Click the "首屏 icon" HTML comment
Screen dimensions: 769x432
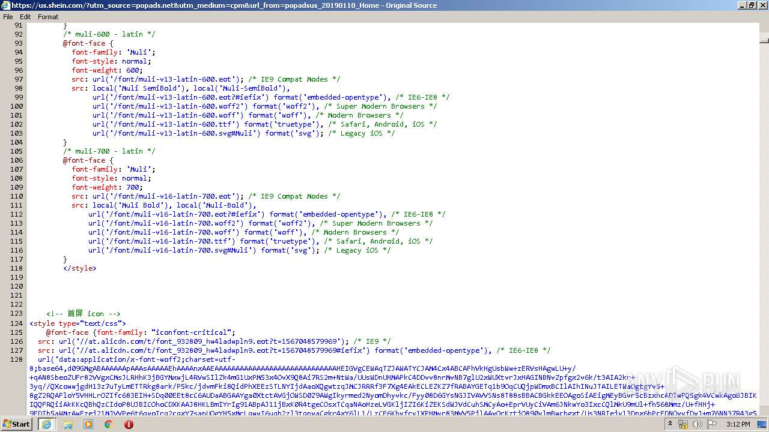[x=84, y=314]
